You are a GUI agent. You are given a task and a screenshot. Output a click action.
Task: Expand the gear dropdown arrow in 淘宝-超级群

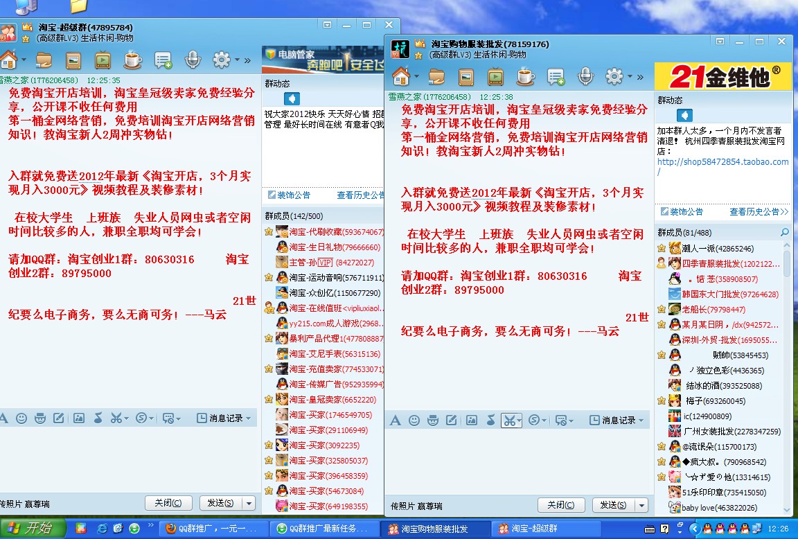tap(237, 60)
